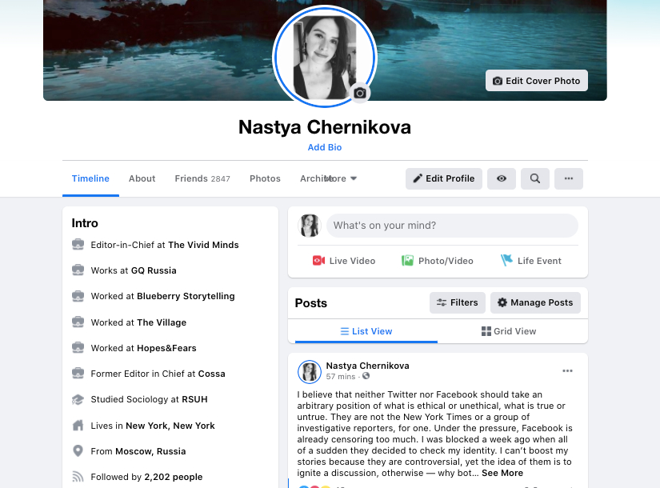Open The Village link
The height and width of the screenshot is (488, 660).
click(162, 322)
